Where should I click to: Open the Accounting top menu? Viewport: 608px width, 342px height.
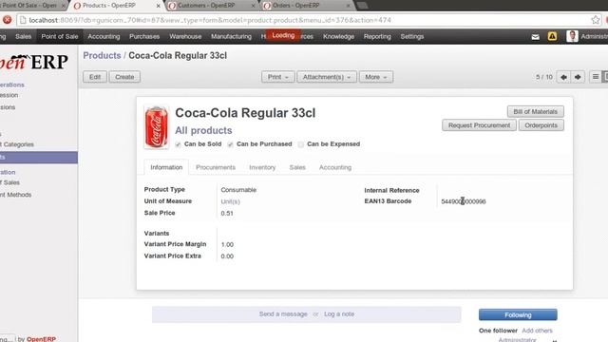[x=104, y=36]
